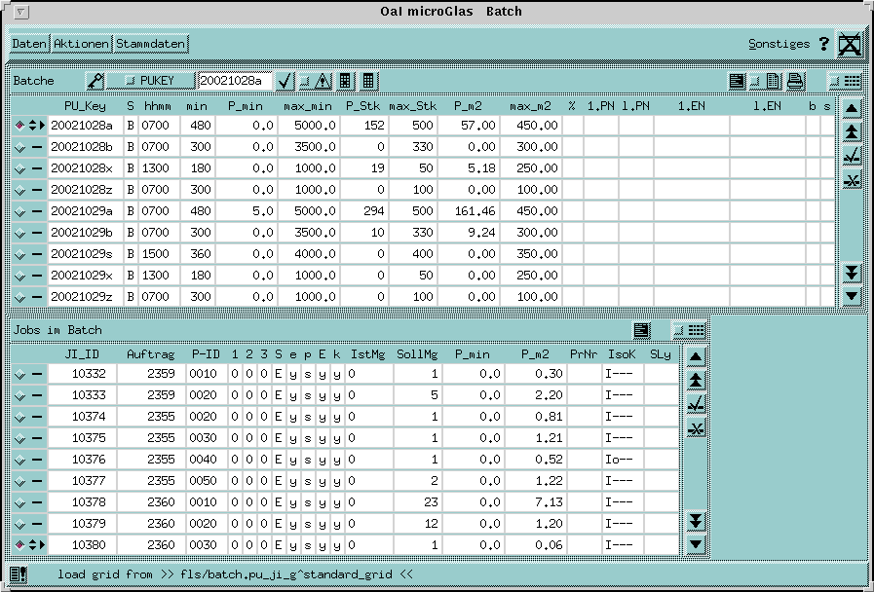The width and height of the screenshot is (874, 592).
Task: Click the warning triangle icon in Batche toolbar
Action: (x=323, y=81)
